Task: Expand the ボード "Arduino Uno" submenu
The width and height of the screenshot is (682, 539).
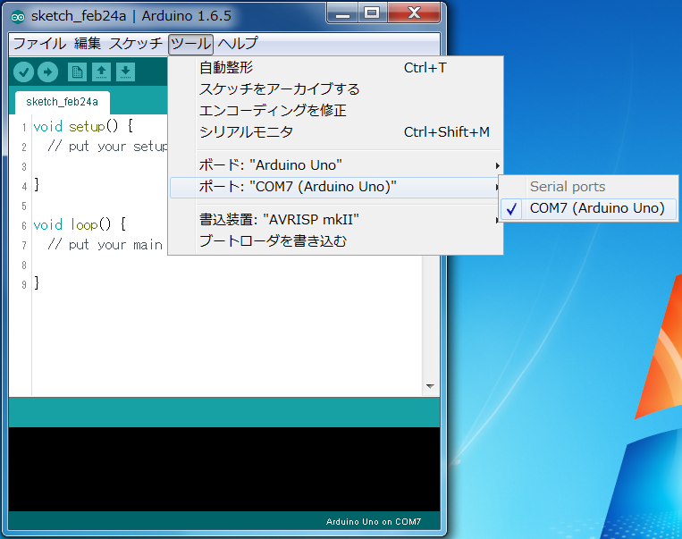Action: [x=335, y=165]
